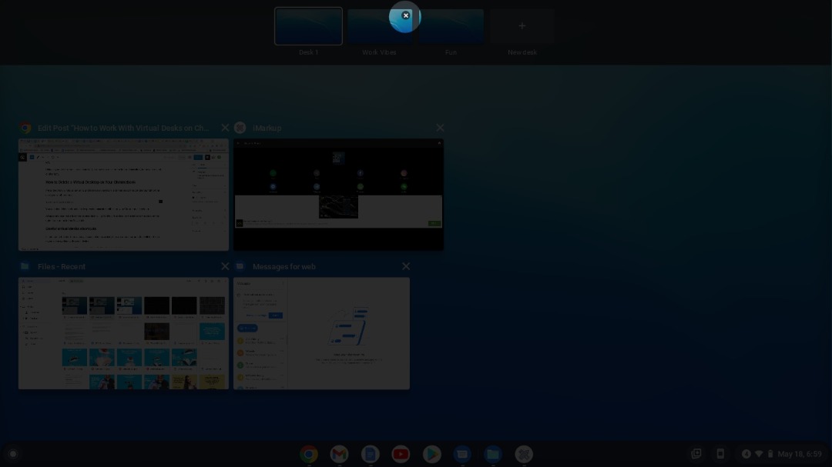Viewport: 832px width, 467px height.
Task: Open YouTube from the shelf
Action: coord(401,454)
